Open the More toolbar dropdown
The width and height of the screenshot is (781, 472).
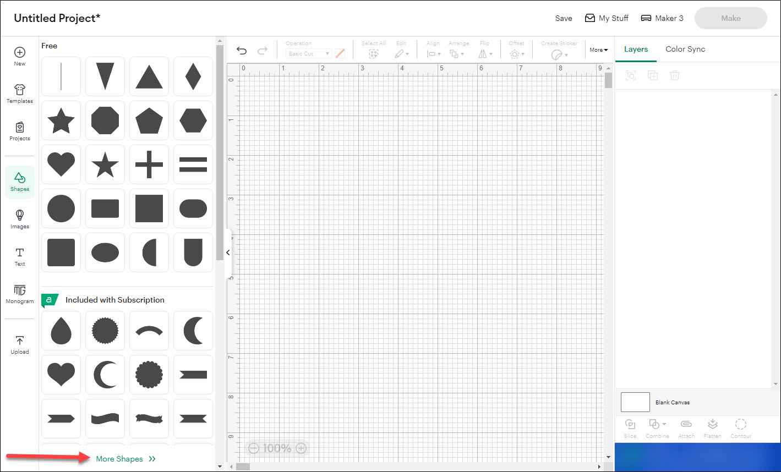click(598, 50)
